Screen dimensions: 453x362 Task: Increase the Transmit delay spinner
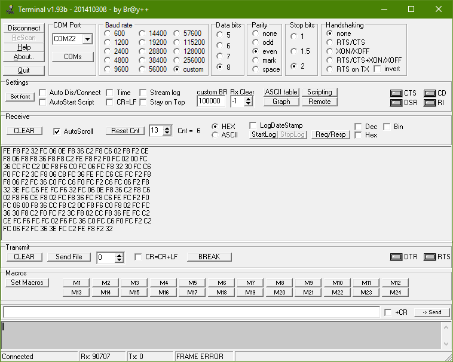click(x=119, y=256)
